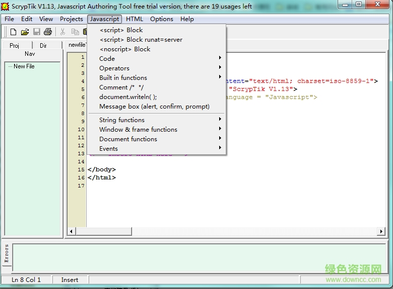Click the Cut scissors toolbar icon
The image size is (393, 289).
[x=63, y=32]
